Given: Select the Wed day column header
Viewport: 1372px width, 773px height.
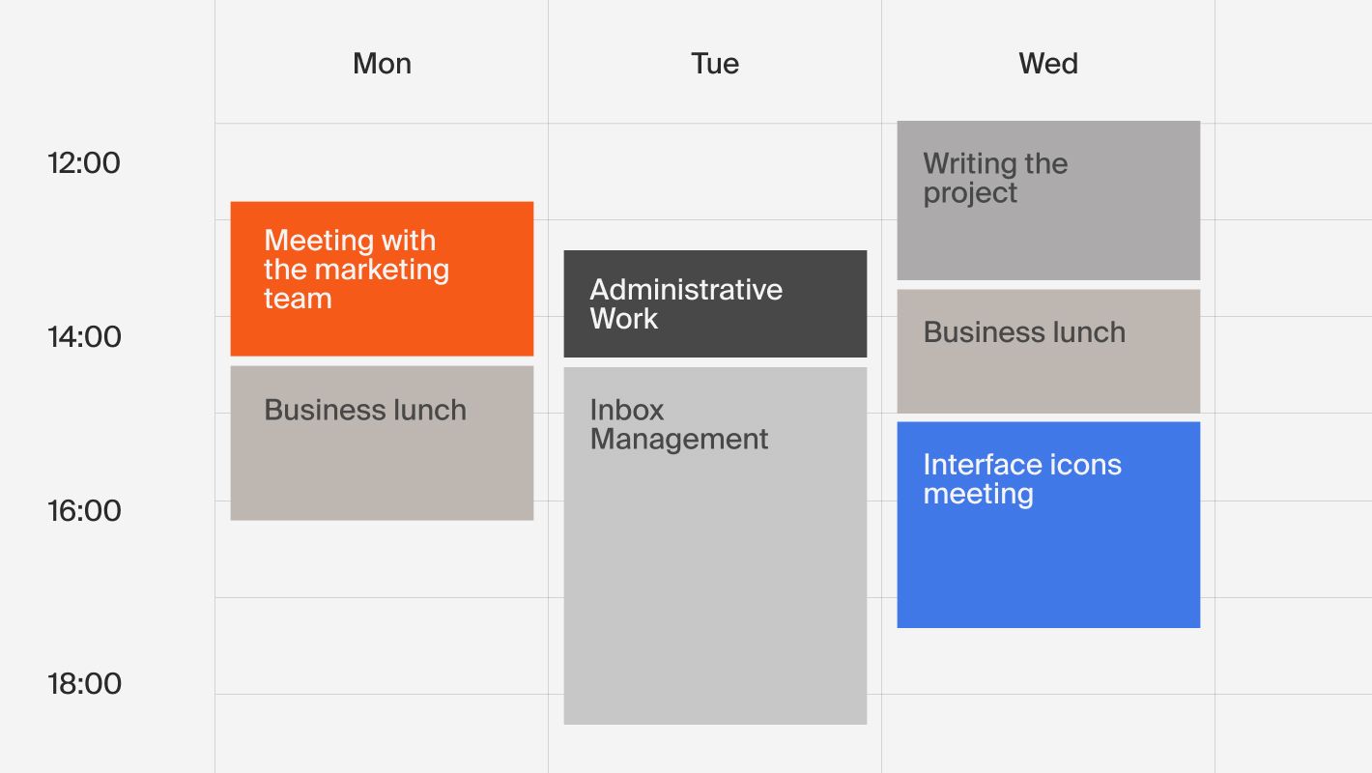Looking at the screenshot, I should (1048, 64).
